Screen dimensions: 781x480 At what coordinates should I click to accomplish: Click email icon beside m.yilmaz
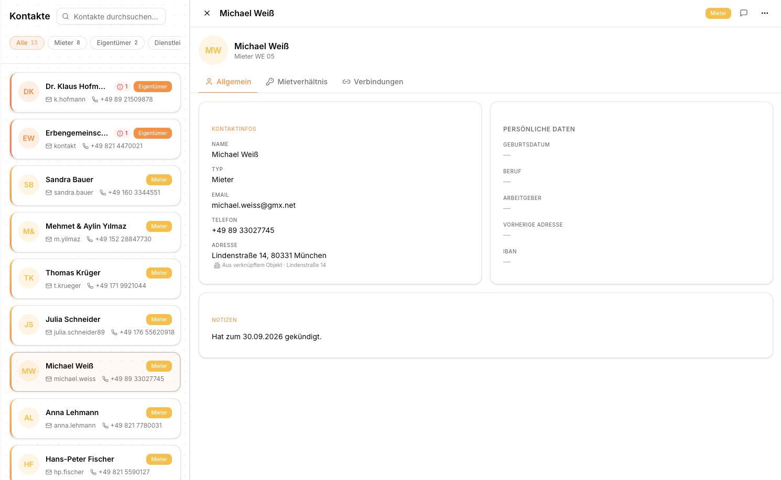(x=49, y=239)
